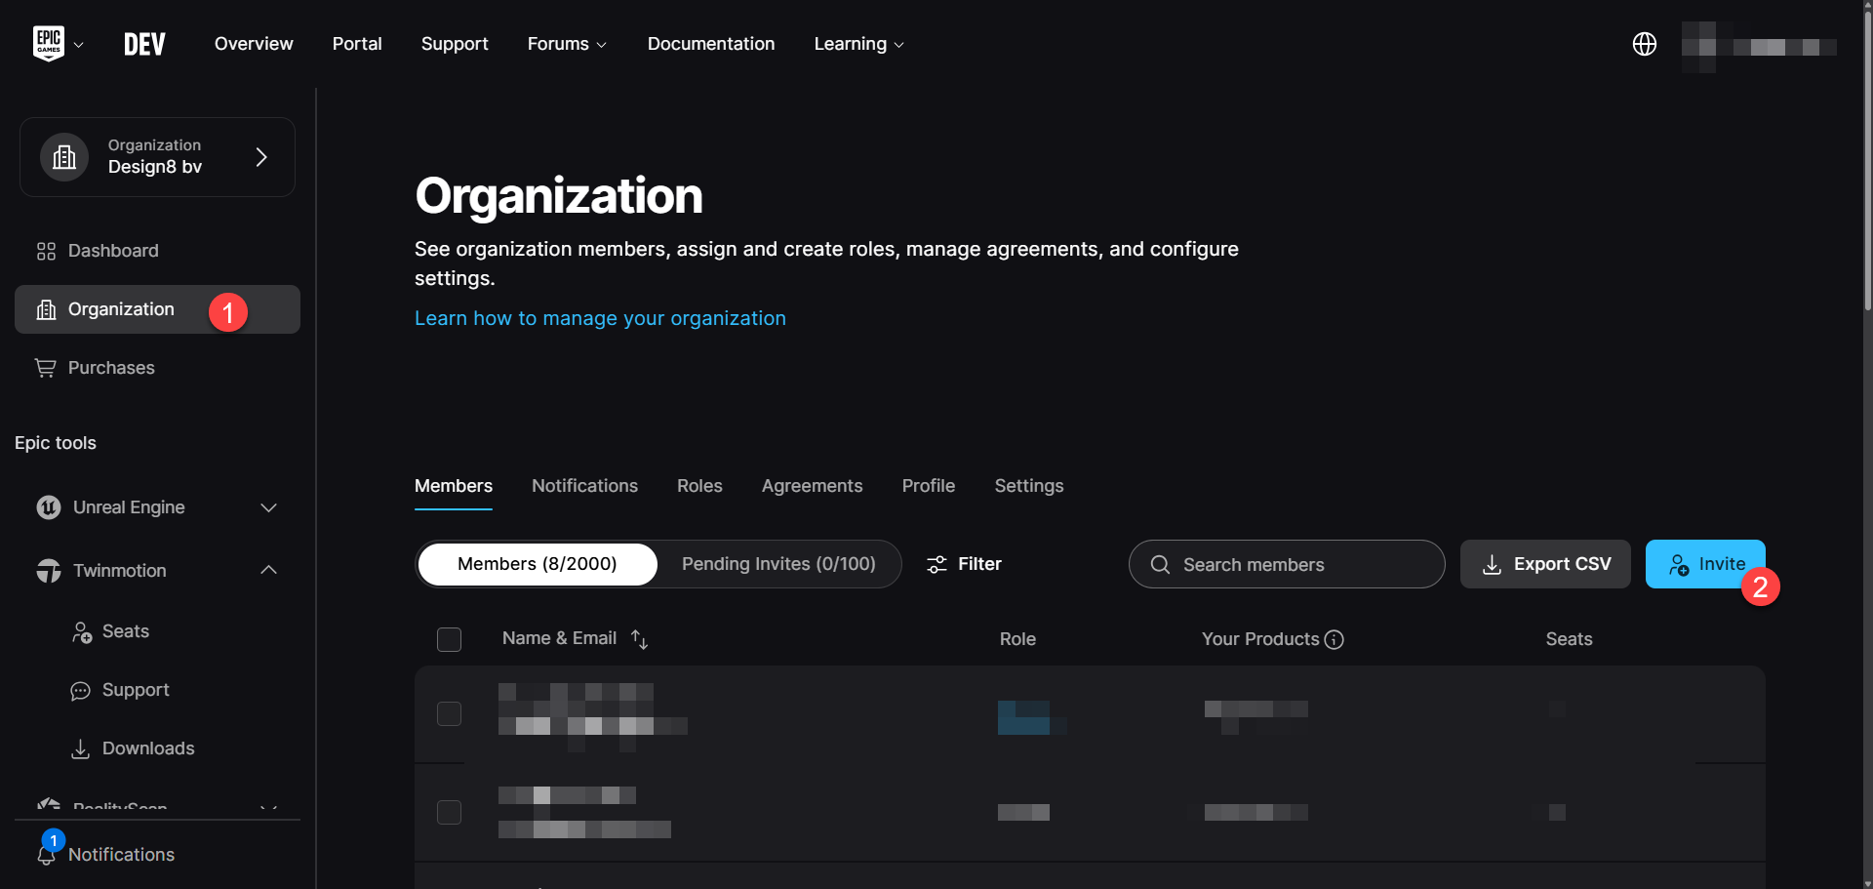1873x889 pixels.
Task: Open the Overview menu item
Action: coord(254,44)
